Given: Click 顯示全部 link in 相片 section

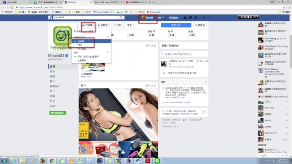Looking at the screenshot, I should [x=151, y=85].
